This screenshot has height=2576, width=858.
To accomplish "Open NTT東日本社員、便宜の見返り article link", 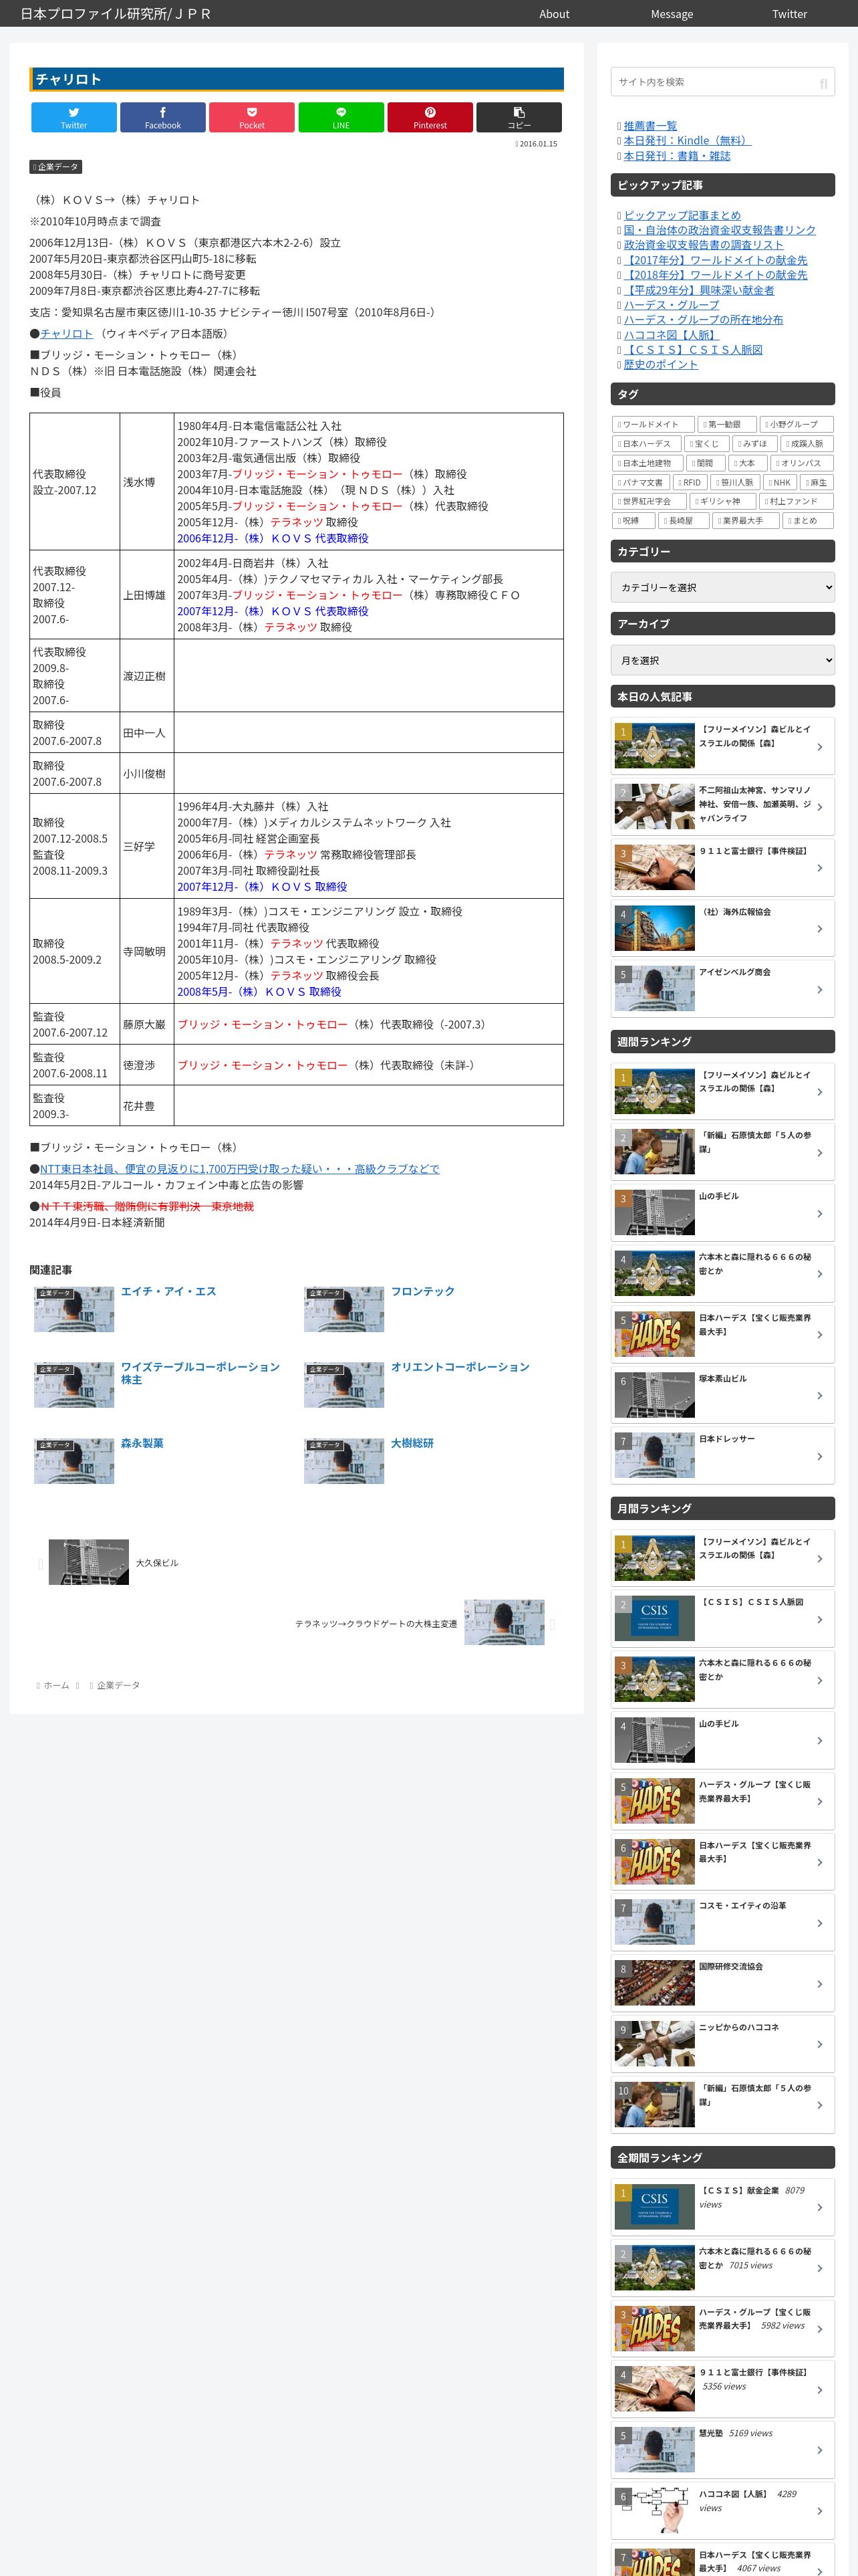I will click(240, 1169).
